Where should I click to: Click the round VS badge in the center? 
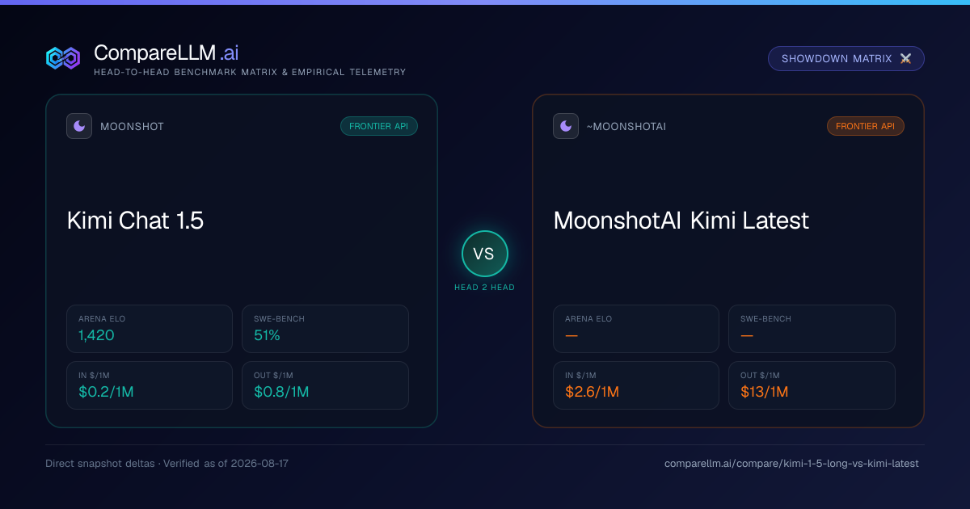[484, 254]
